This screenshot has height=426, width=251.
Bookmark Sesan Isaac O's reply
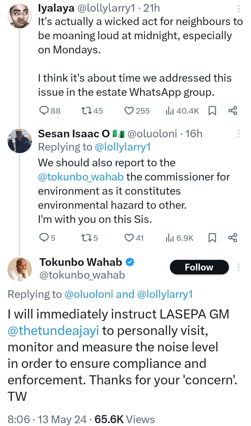point(212,238)
